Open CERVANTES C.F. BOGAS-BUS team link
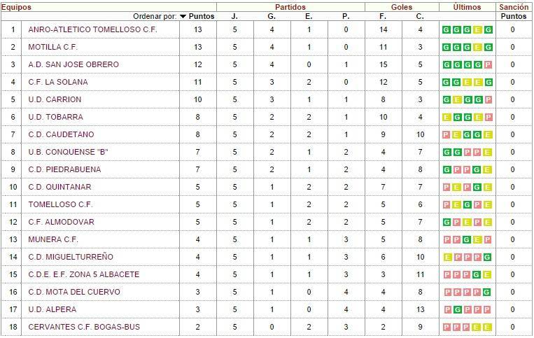The image size is (534, 338). (x=84, y=327)
